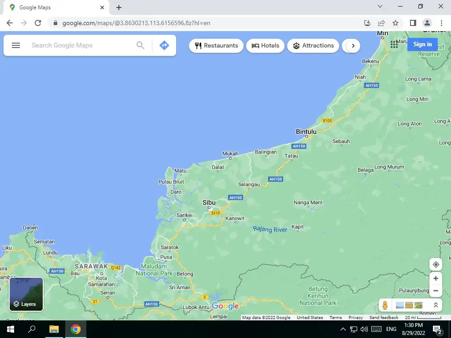Click Send feedback in map footer
The image size is (451, 338).
pos(384,318)
